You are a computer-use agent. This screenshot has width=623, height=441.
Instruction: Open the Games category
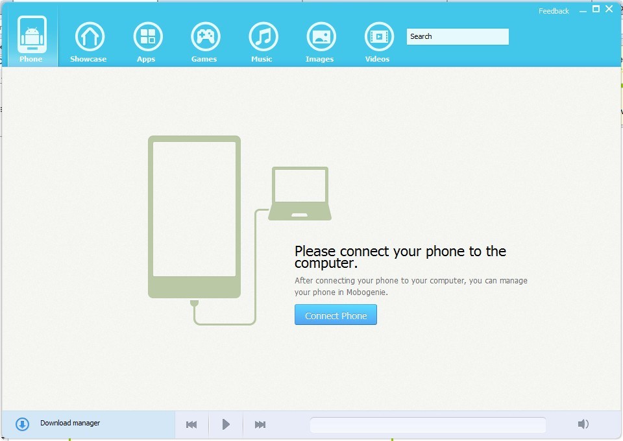point(204,40)
